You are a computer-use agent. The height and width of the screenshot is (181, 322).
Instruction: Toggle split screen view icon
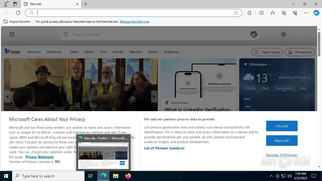(261, 13)
